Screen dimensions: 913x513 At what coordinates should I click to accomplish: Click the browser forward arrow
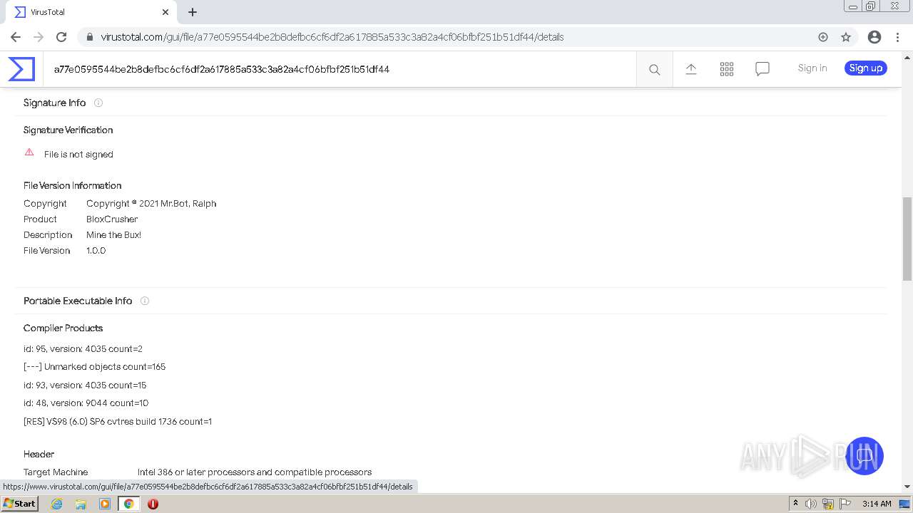39,37
